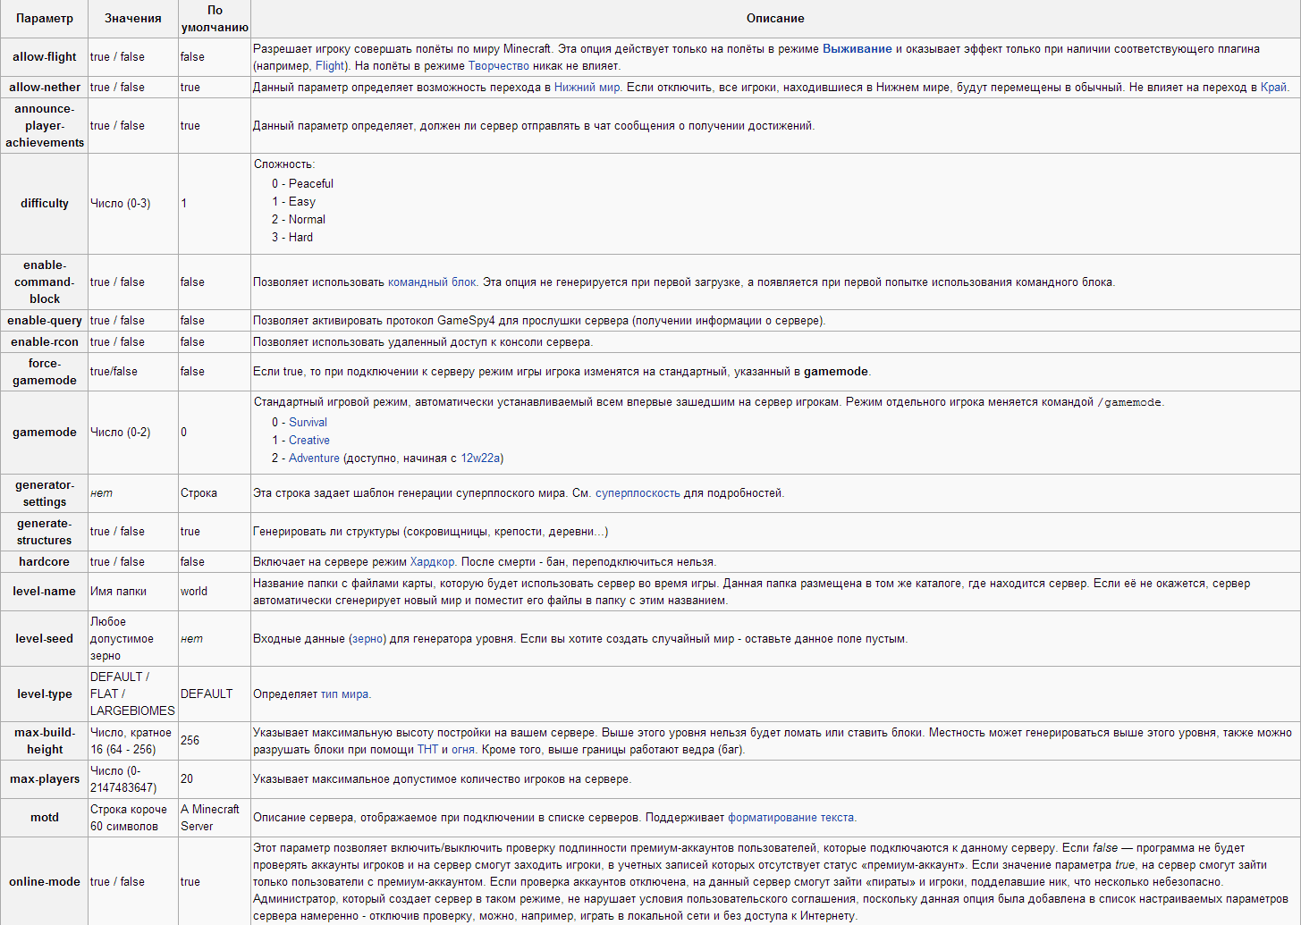Screen dimensions: 1301x925
Task: Select the motd parameter name
Action: point(45,818)
